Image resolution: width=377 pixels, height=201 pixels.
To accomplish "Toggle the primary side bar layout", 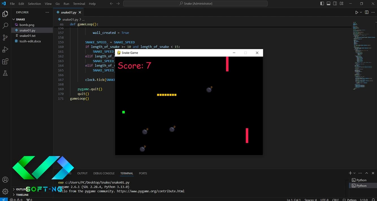I will pos(322,4).
